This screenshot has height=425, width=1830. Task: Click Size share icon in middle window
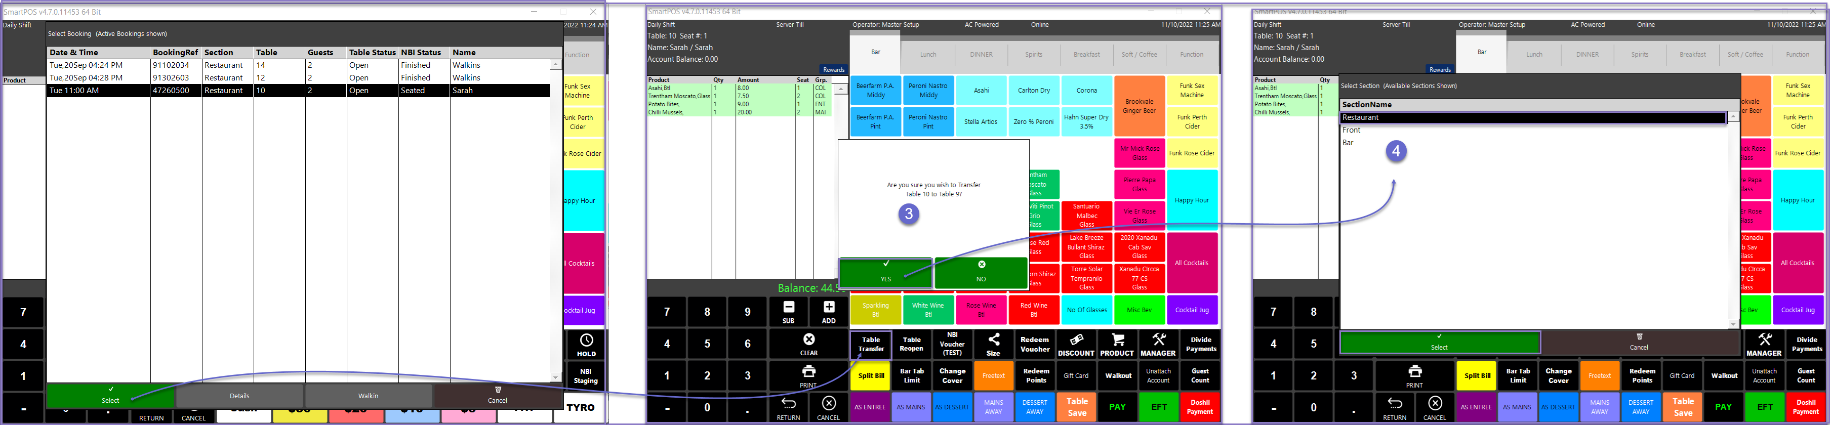[993, 338]
